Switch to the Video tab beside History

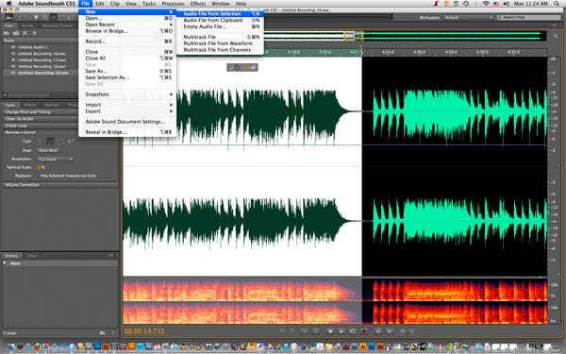tap(32, 256)
